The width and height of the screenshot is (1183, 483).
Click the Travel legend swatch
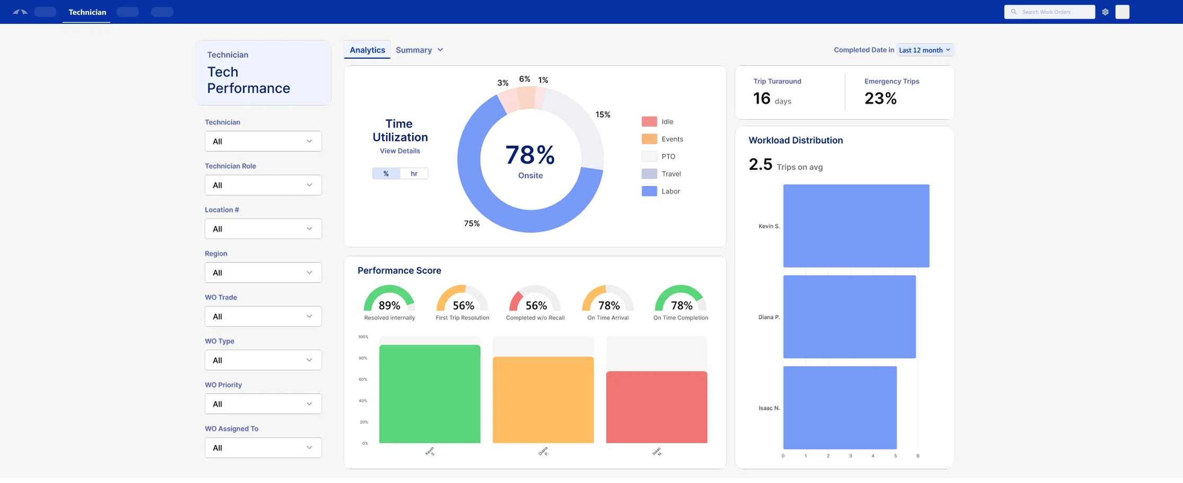pyautogui.click(x=649, y=174)
